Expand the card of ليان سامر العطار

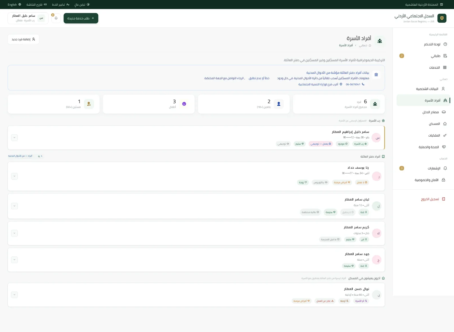(x=14, y=206)
